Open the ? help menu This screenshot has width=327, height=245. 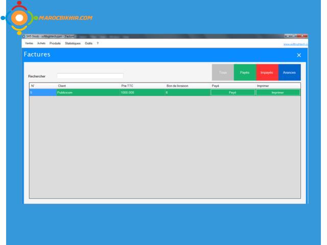click(x=98, y=43)
